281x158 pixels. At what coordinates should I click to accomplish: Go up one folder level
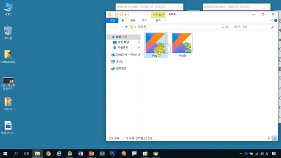pos(126,27)
